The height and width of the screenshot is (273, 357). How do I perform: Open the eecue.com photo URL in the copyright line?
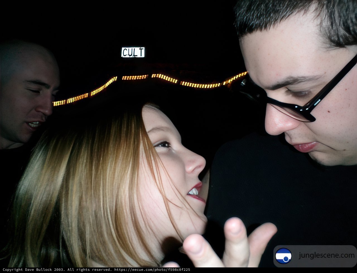(x=152, y=270)
